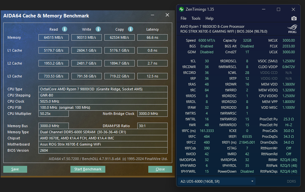This screenshot has height=192, width=305.
Task: Click the tPHYRDL value 35
Action: [247, 166]
